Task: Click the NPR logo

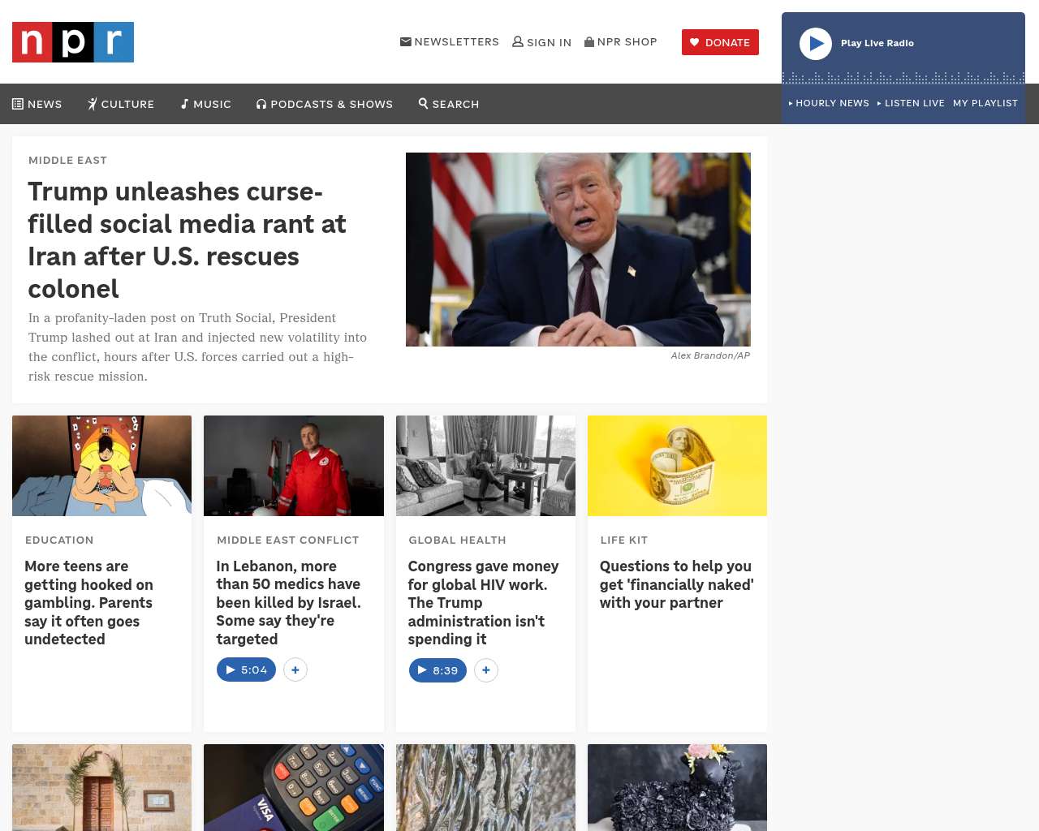Action: (x=73, y=42)
